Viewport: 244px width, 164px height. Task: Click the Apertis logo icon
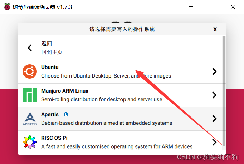30,119
